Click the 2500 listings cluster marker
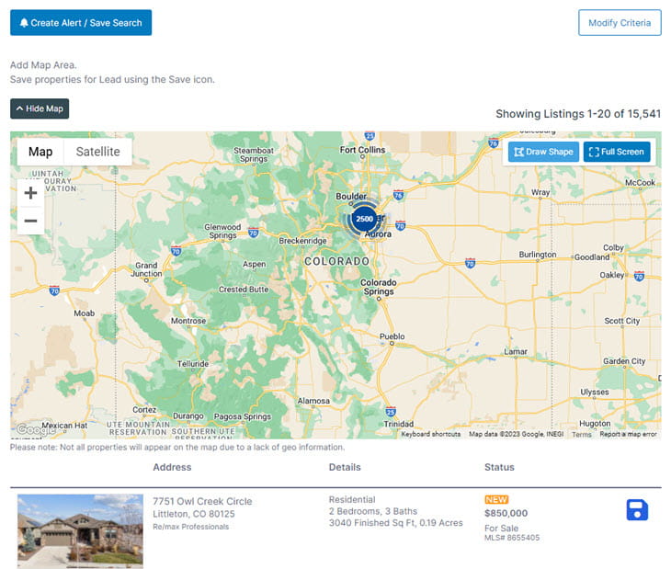Screen dimensions: 671x569 [x=364, y=219]
